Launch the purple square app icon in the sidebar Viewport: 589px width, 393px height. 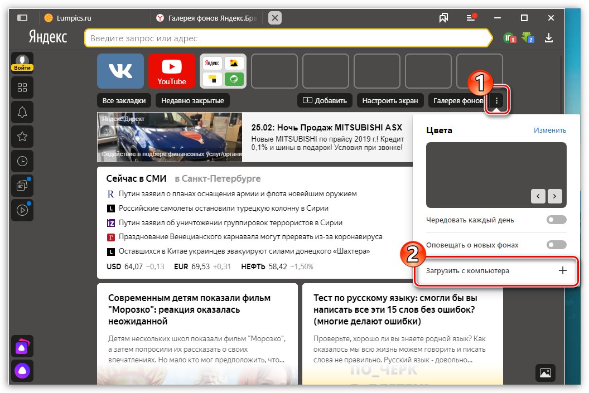pyautogui.click(x=22, y=347)
